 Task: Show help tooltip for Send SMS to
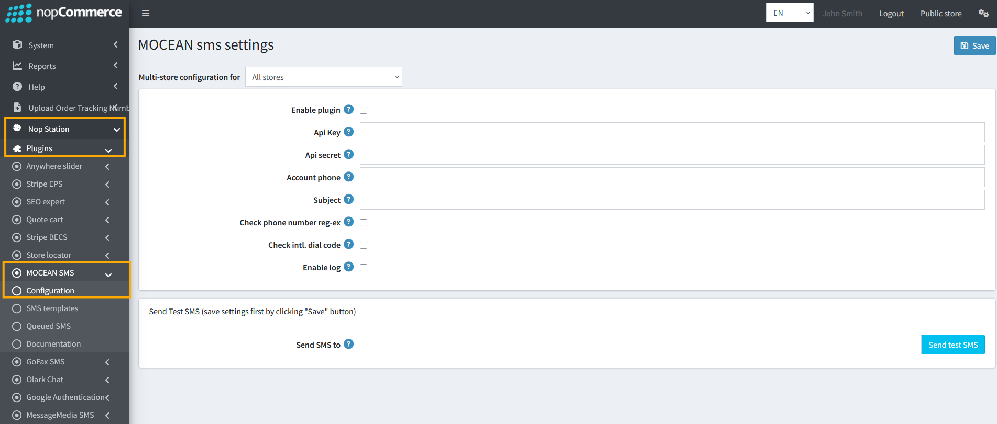349,344
